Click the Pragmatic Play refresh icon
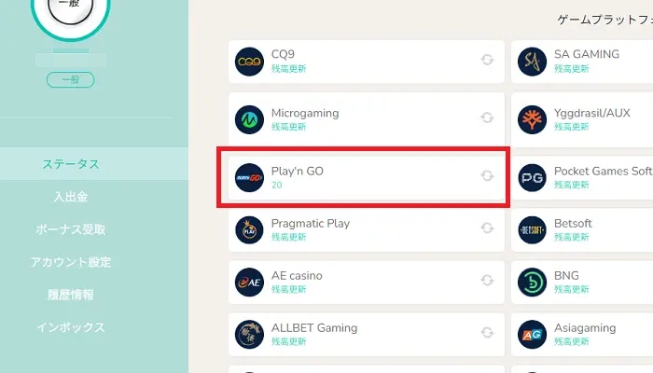Screen dimensions: 653x373 487,228
